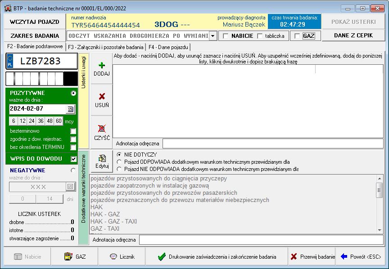Open the Licznik odometer tool
389x269 pixels.
[122, 256]
